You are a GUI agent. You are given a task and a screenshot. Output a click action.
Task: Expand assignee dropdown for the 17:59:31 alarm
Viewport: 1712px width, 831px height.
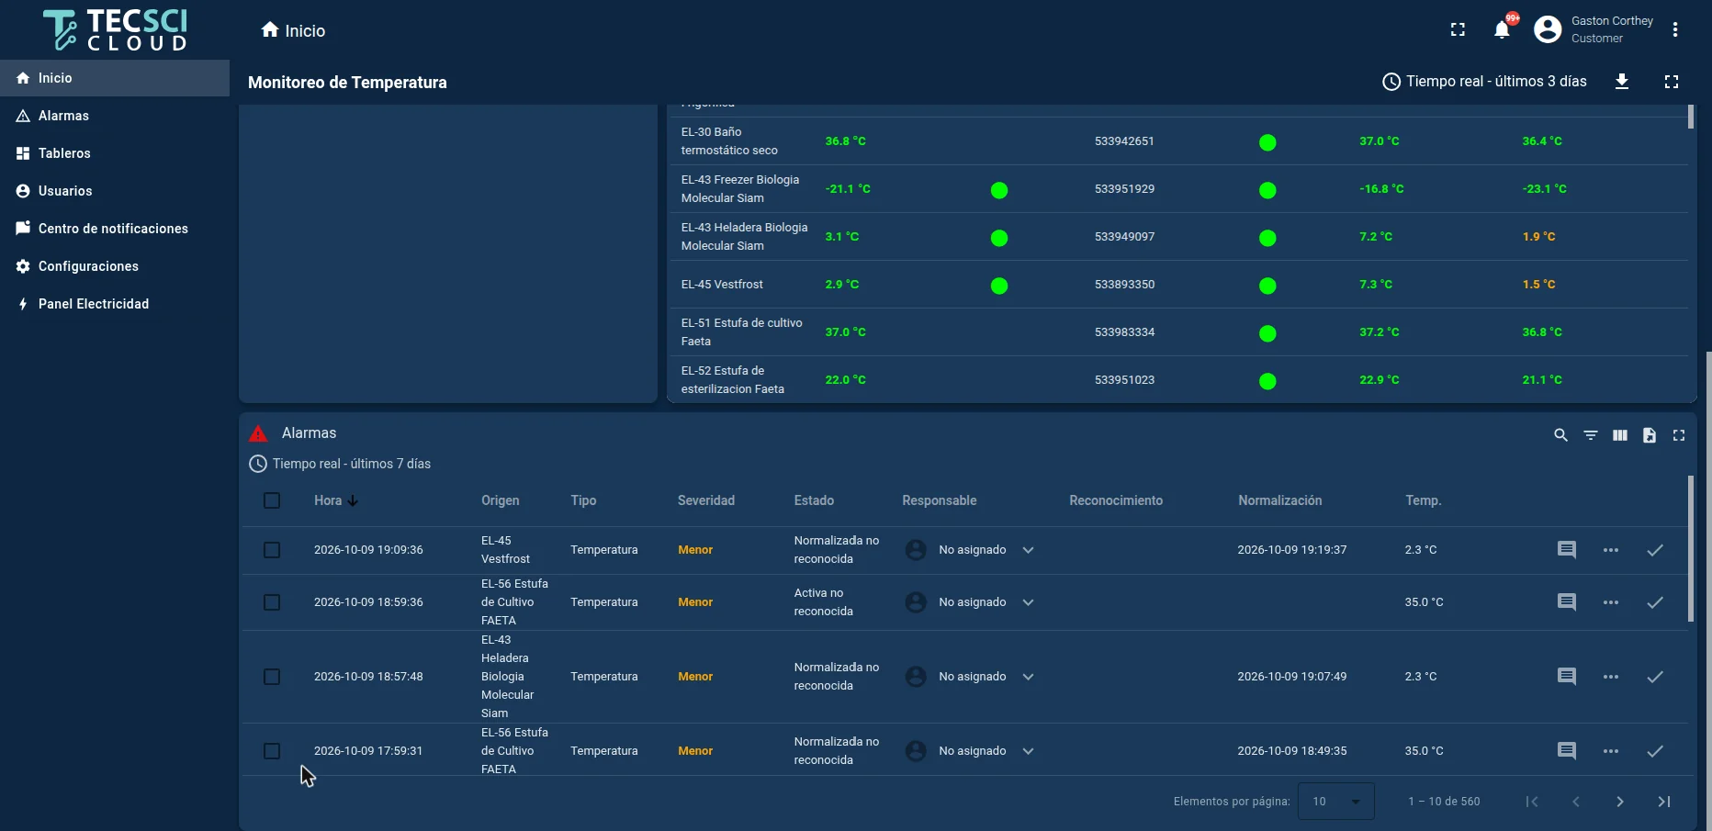pyautogui.click(x=1028, y=751)
